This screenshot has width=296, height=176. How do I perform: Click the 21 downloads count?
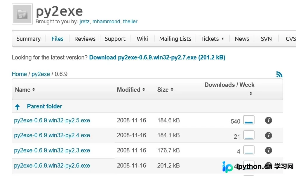coord(237,136)
